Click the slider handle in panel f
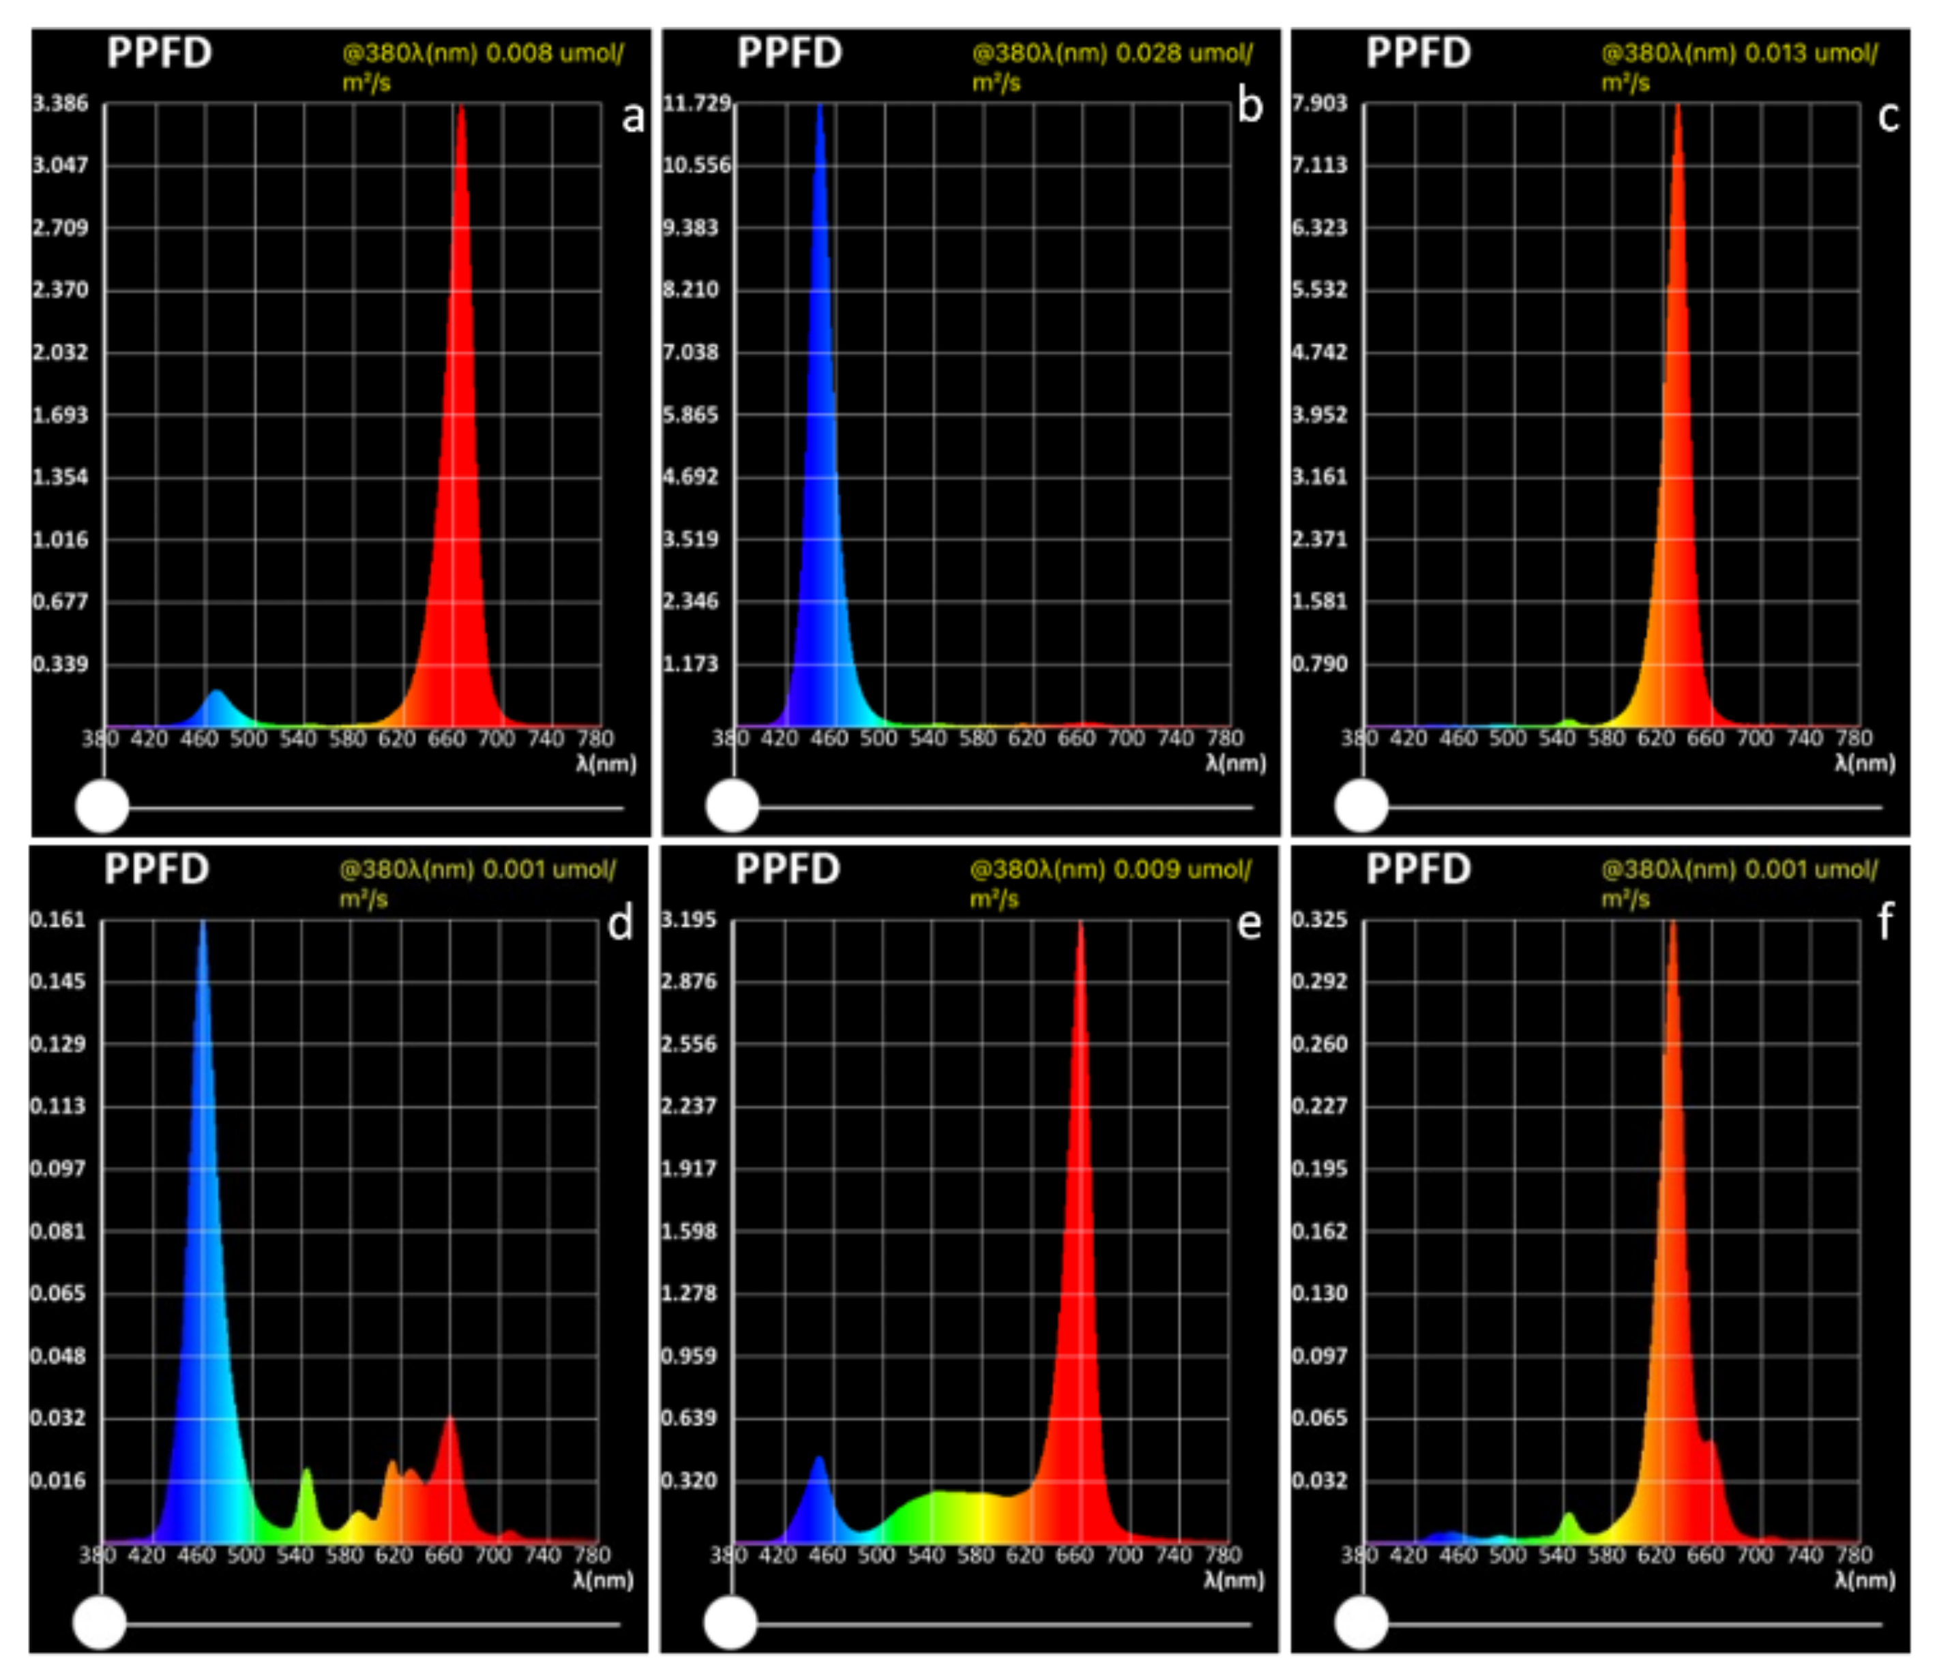This screenshot has width=1937, height=1680. click(1361, 1622)
